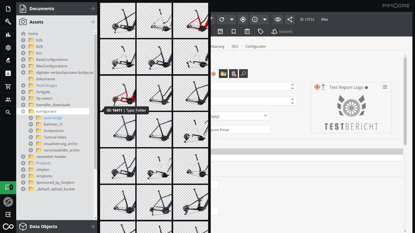The height and width of the screenshot is (233, 415).
Task: Click the Test Report Logo info tooltip icon
Action: [366, 87]
